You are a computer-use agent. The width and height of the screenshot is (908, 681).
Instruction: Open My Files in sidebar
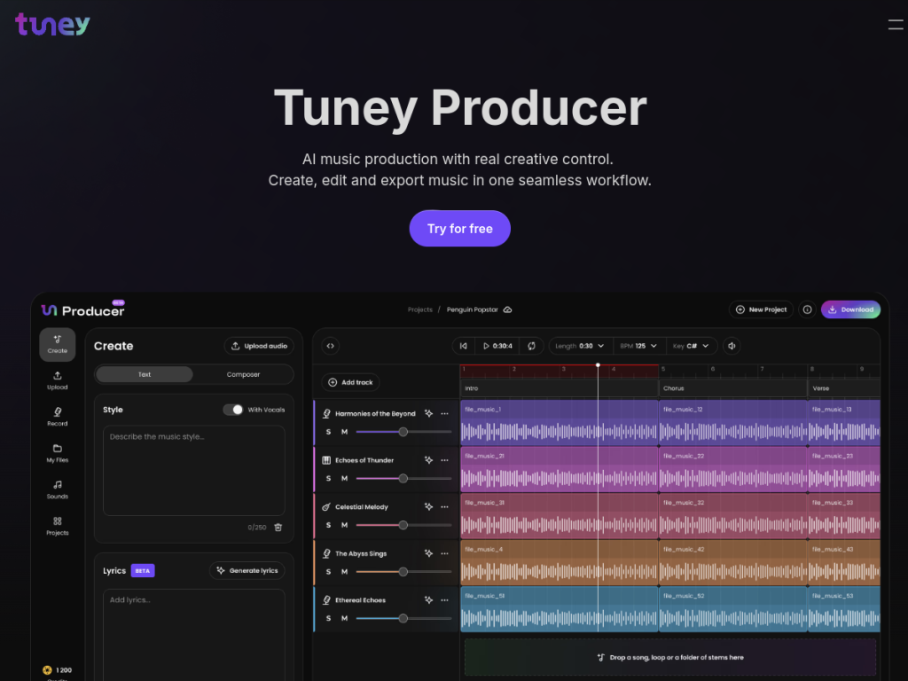coord(58,453)
